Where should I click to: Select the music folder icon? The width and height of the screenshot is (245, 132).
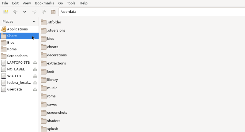coord(43,88)
